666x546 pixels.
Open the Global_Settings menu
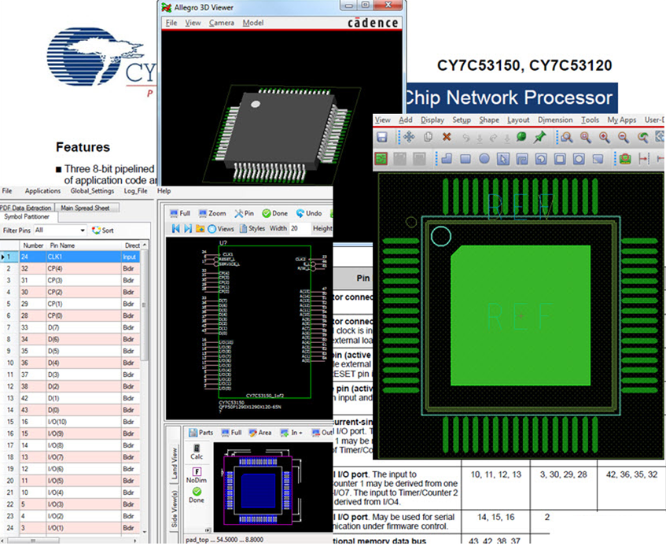[92, 191]
